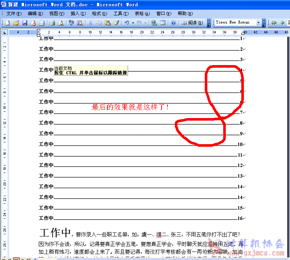Insert hyperlink globe icon
The width and height of the screenshot is (290, 260).
click(154, 23)
